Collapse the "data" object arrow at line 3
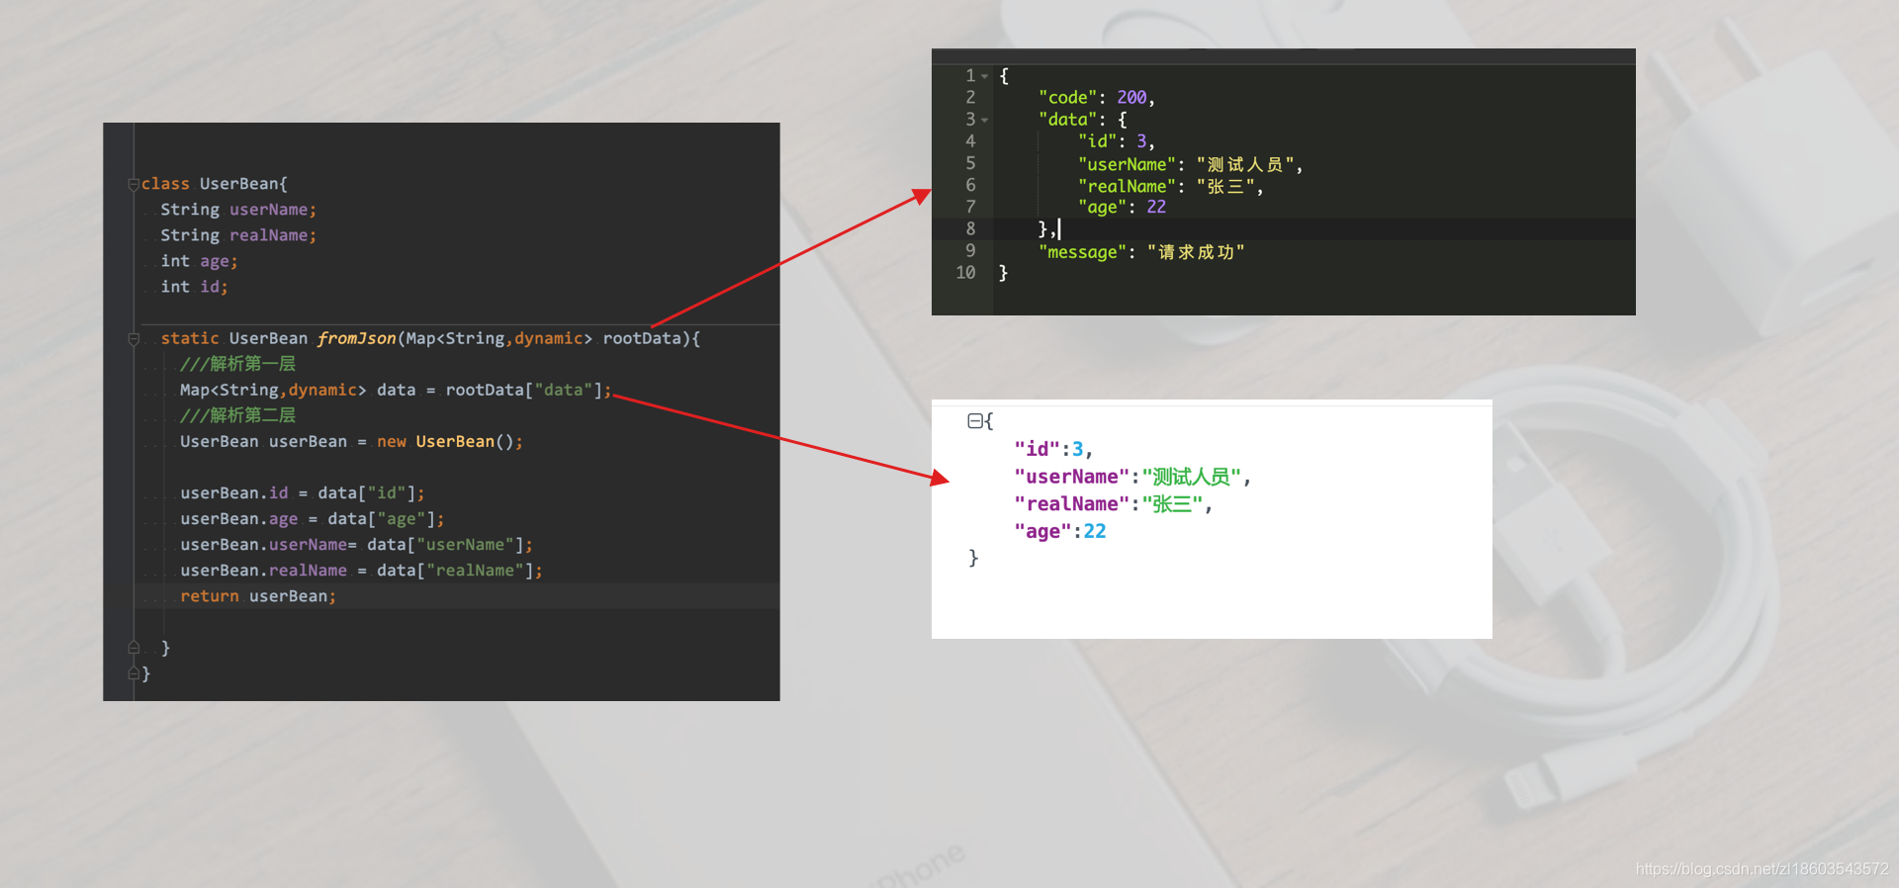 point(984,120)
